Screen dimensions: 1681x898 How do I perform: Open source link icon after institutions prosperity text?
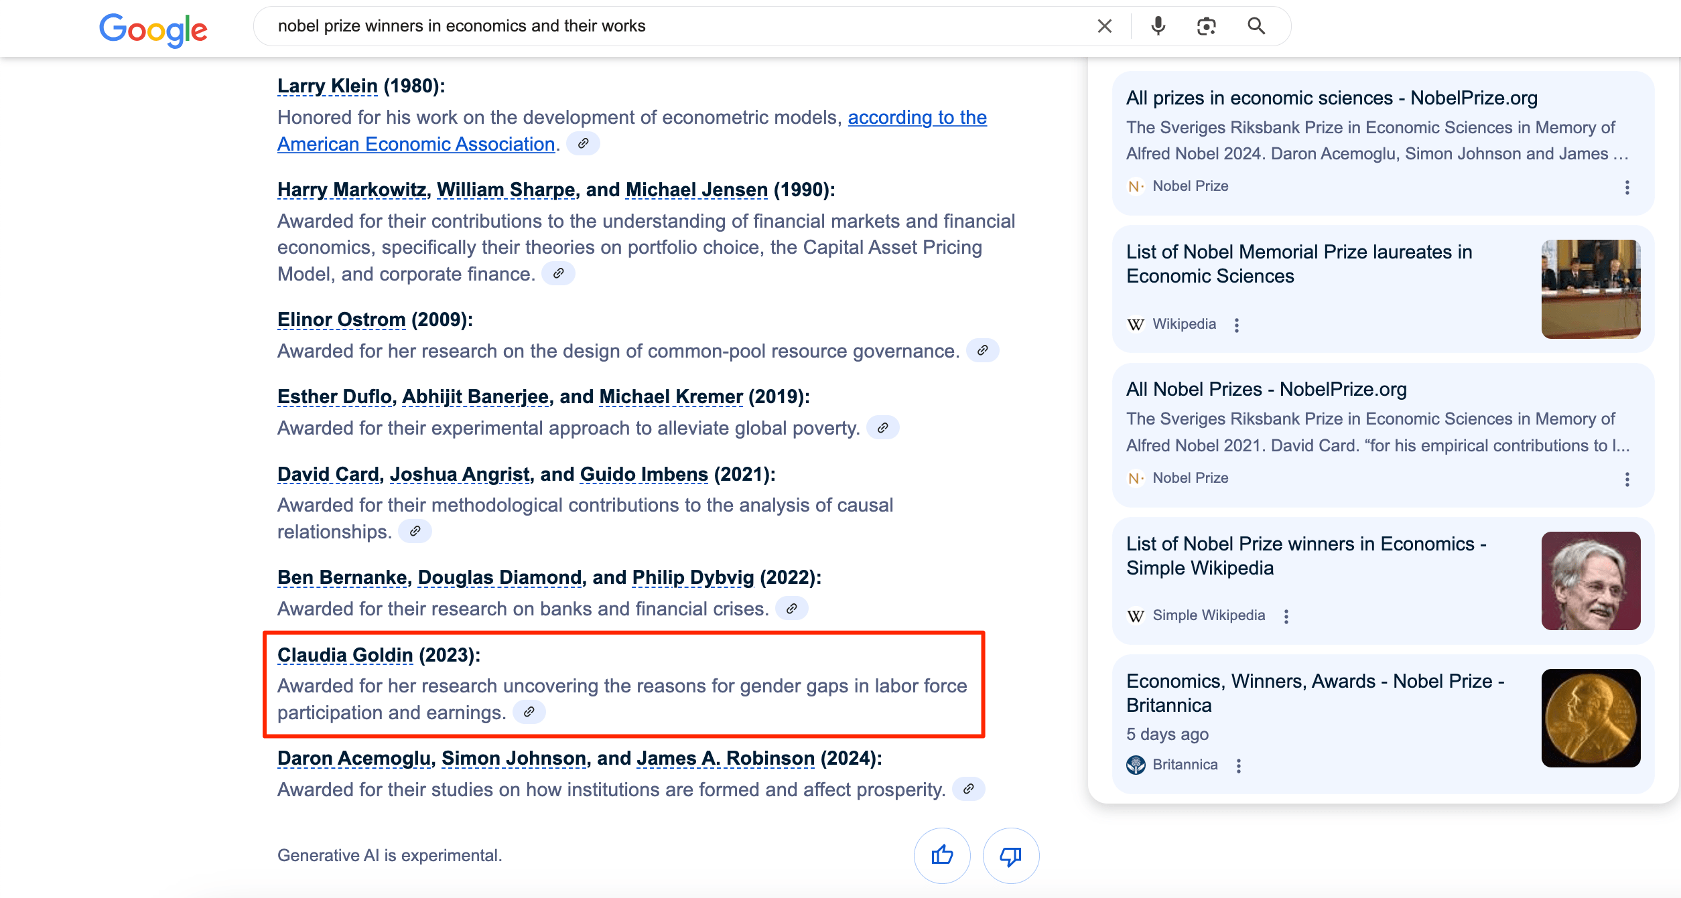pyautogui.click(x=968, y=789)
